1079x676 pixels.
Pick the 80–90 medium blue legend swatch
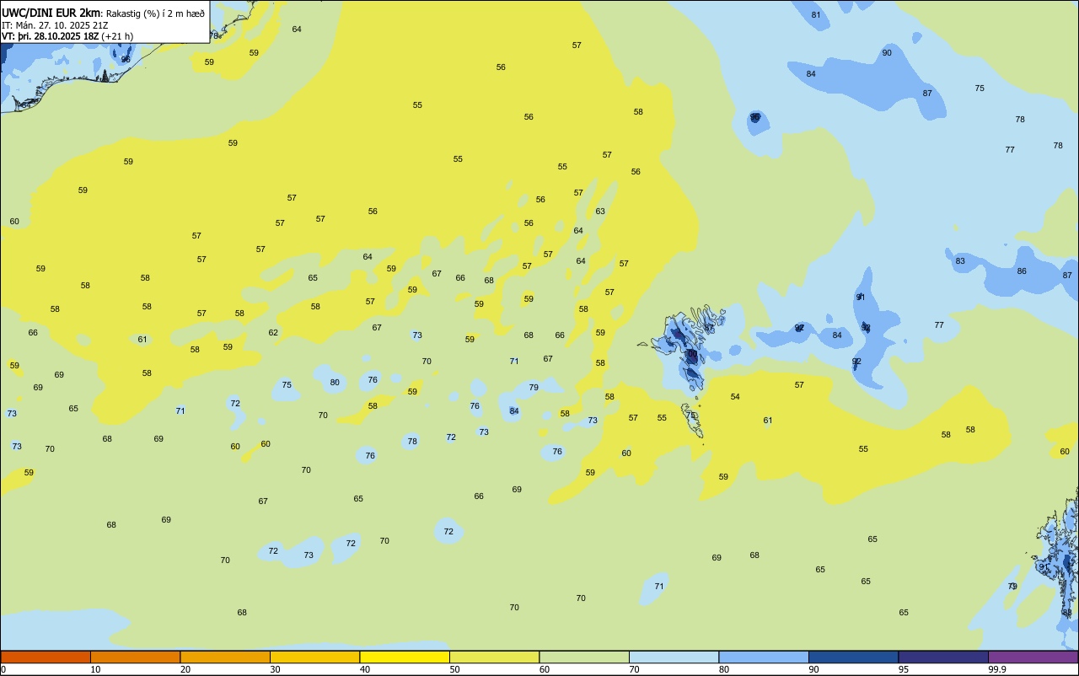764,657
